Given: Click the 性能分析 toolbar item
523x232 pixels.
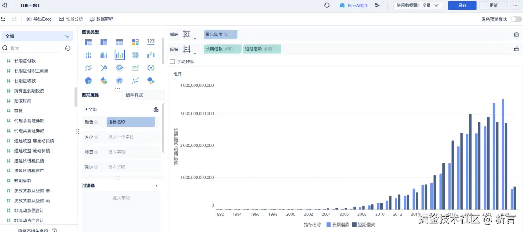Looking at the screenshot, I should 71,19.
